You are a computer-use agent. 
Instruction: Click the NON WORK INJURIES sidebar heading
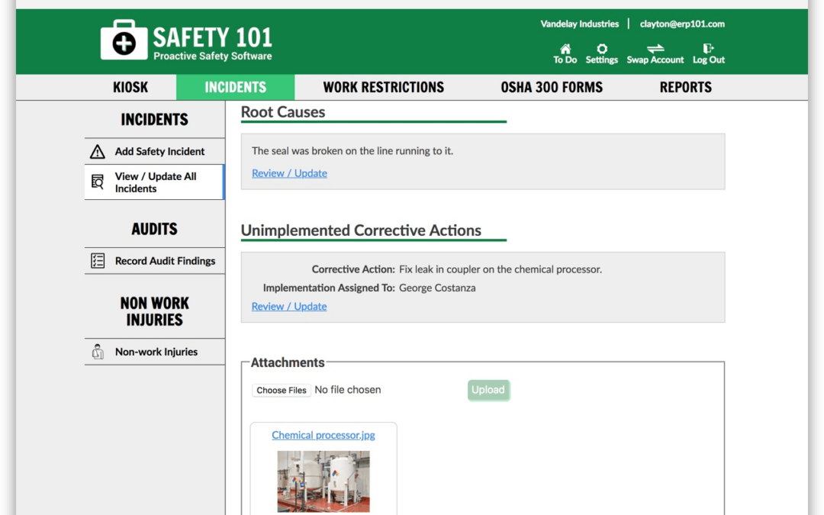point(154,311)
